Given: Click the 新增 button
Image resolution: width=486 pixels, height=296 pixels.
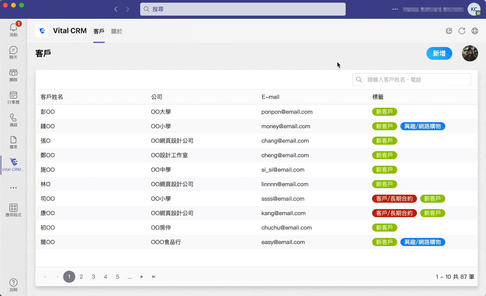Looking at the screenshot, I should point(439,53).
